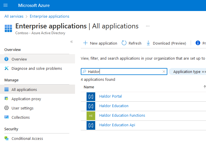Open Application proxy page
This screenshot has width=206, height=141.
(x=38, y=99)
